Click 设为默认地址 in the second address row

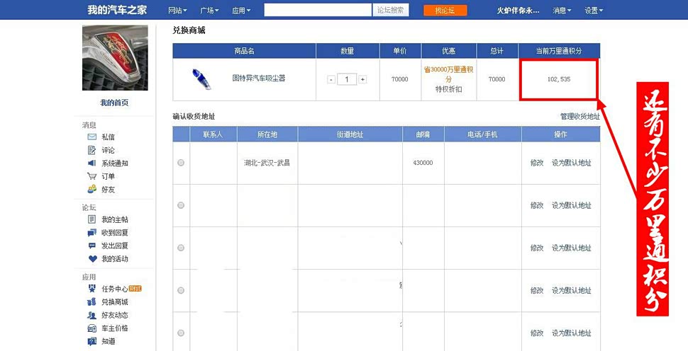(x=571, y=205)
